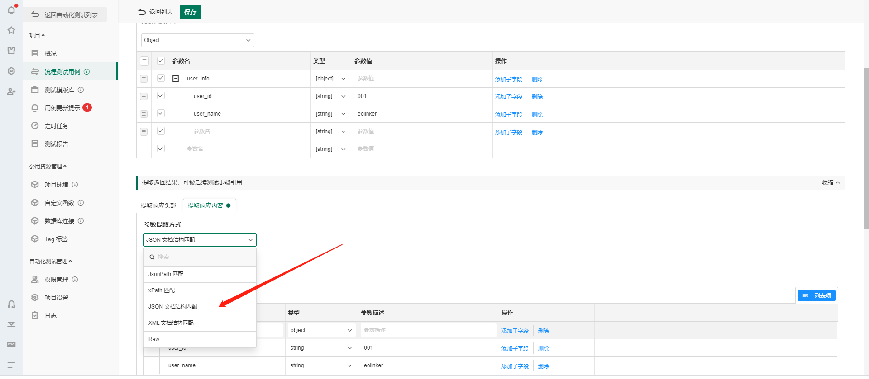
Task: Click the green 保存 button
Action: pyautogui.click(x=191, y=12)
